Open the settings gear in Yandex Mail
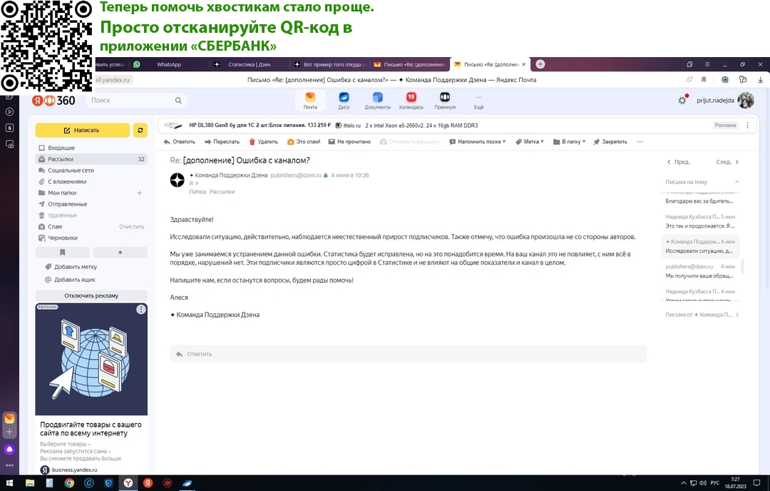Image resolution: width=770 pixels, height=491 pixels. 682,100
